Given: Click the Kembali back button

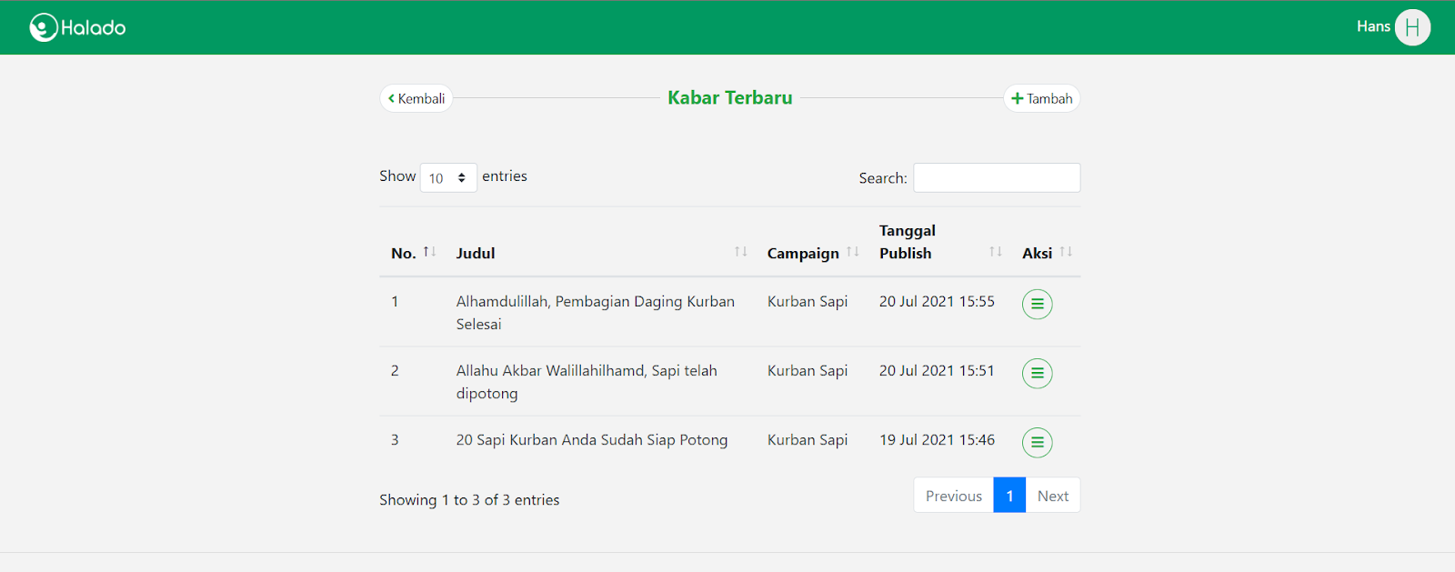Looking at the screenshot, I should (x=416, y=98).
